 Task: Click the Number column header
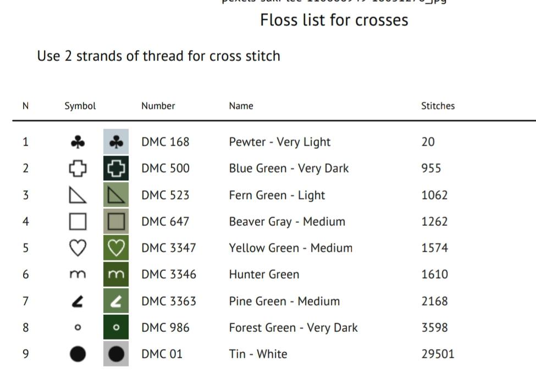(158, 106)
